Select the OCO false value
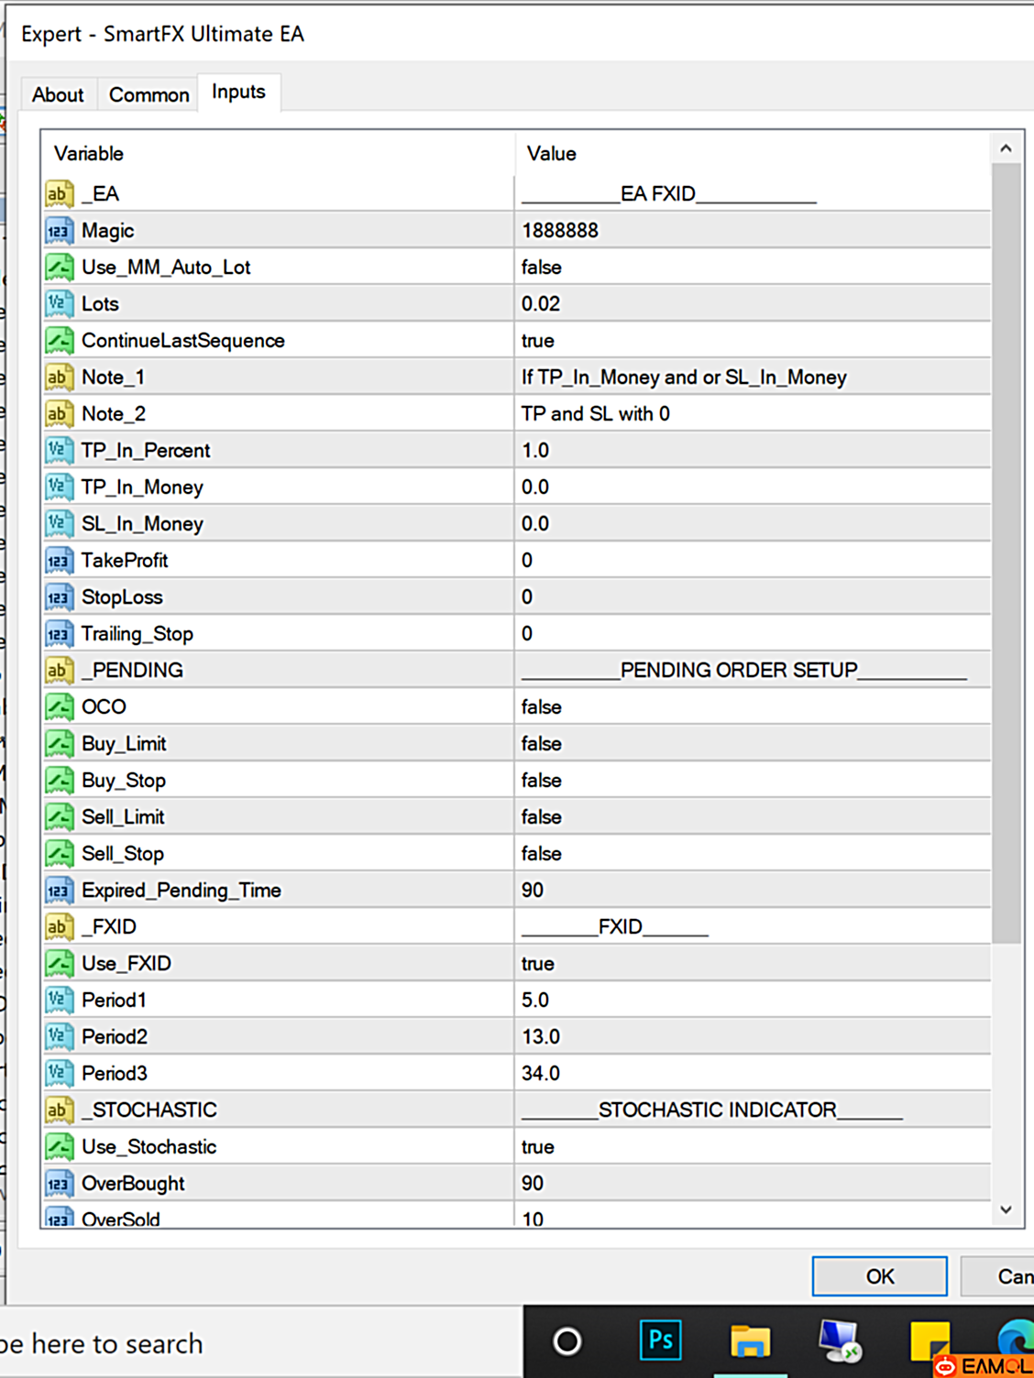Screen dimensions: 1034x1378 542,706
